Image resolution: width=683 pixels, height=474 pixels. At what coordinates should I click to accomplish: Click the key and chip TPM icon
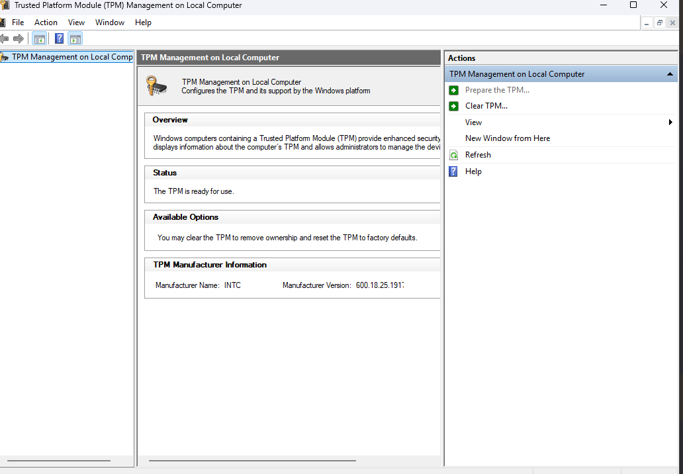click(x=157, y=86)
